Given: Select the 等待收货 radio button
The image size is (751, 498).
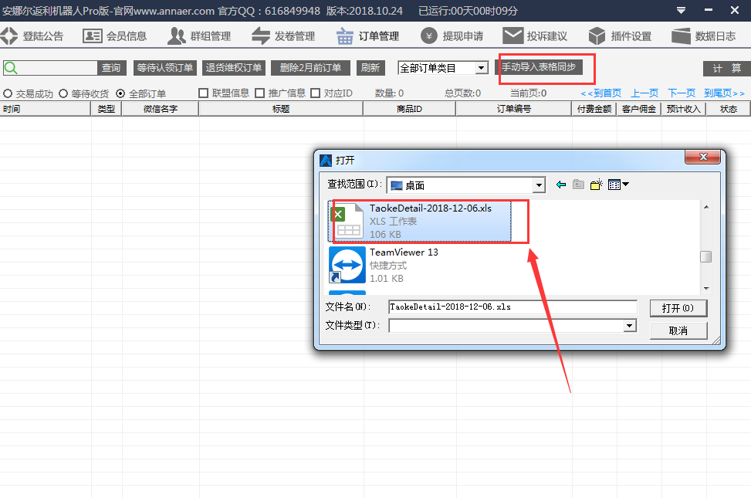Looking at the screenshot, I should coord(63,93).
